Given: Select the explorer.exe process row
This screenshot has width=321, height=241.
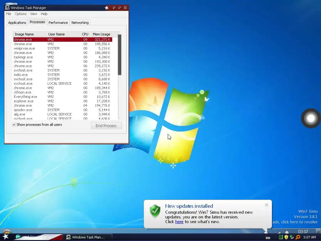Looking at the screenshot, I should tap(63, 101).
